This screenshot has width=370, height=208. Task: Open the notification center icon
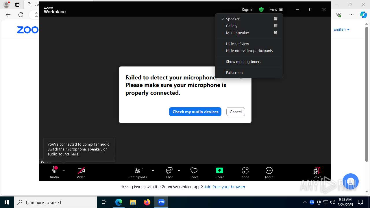click(360, 202)
